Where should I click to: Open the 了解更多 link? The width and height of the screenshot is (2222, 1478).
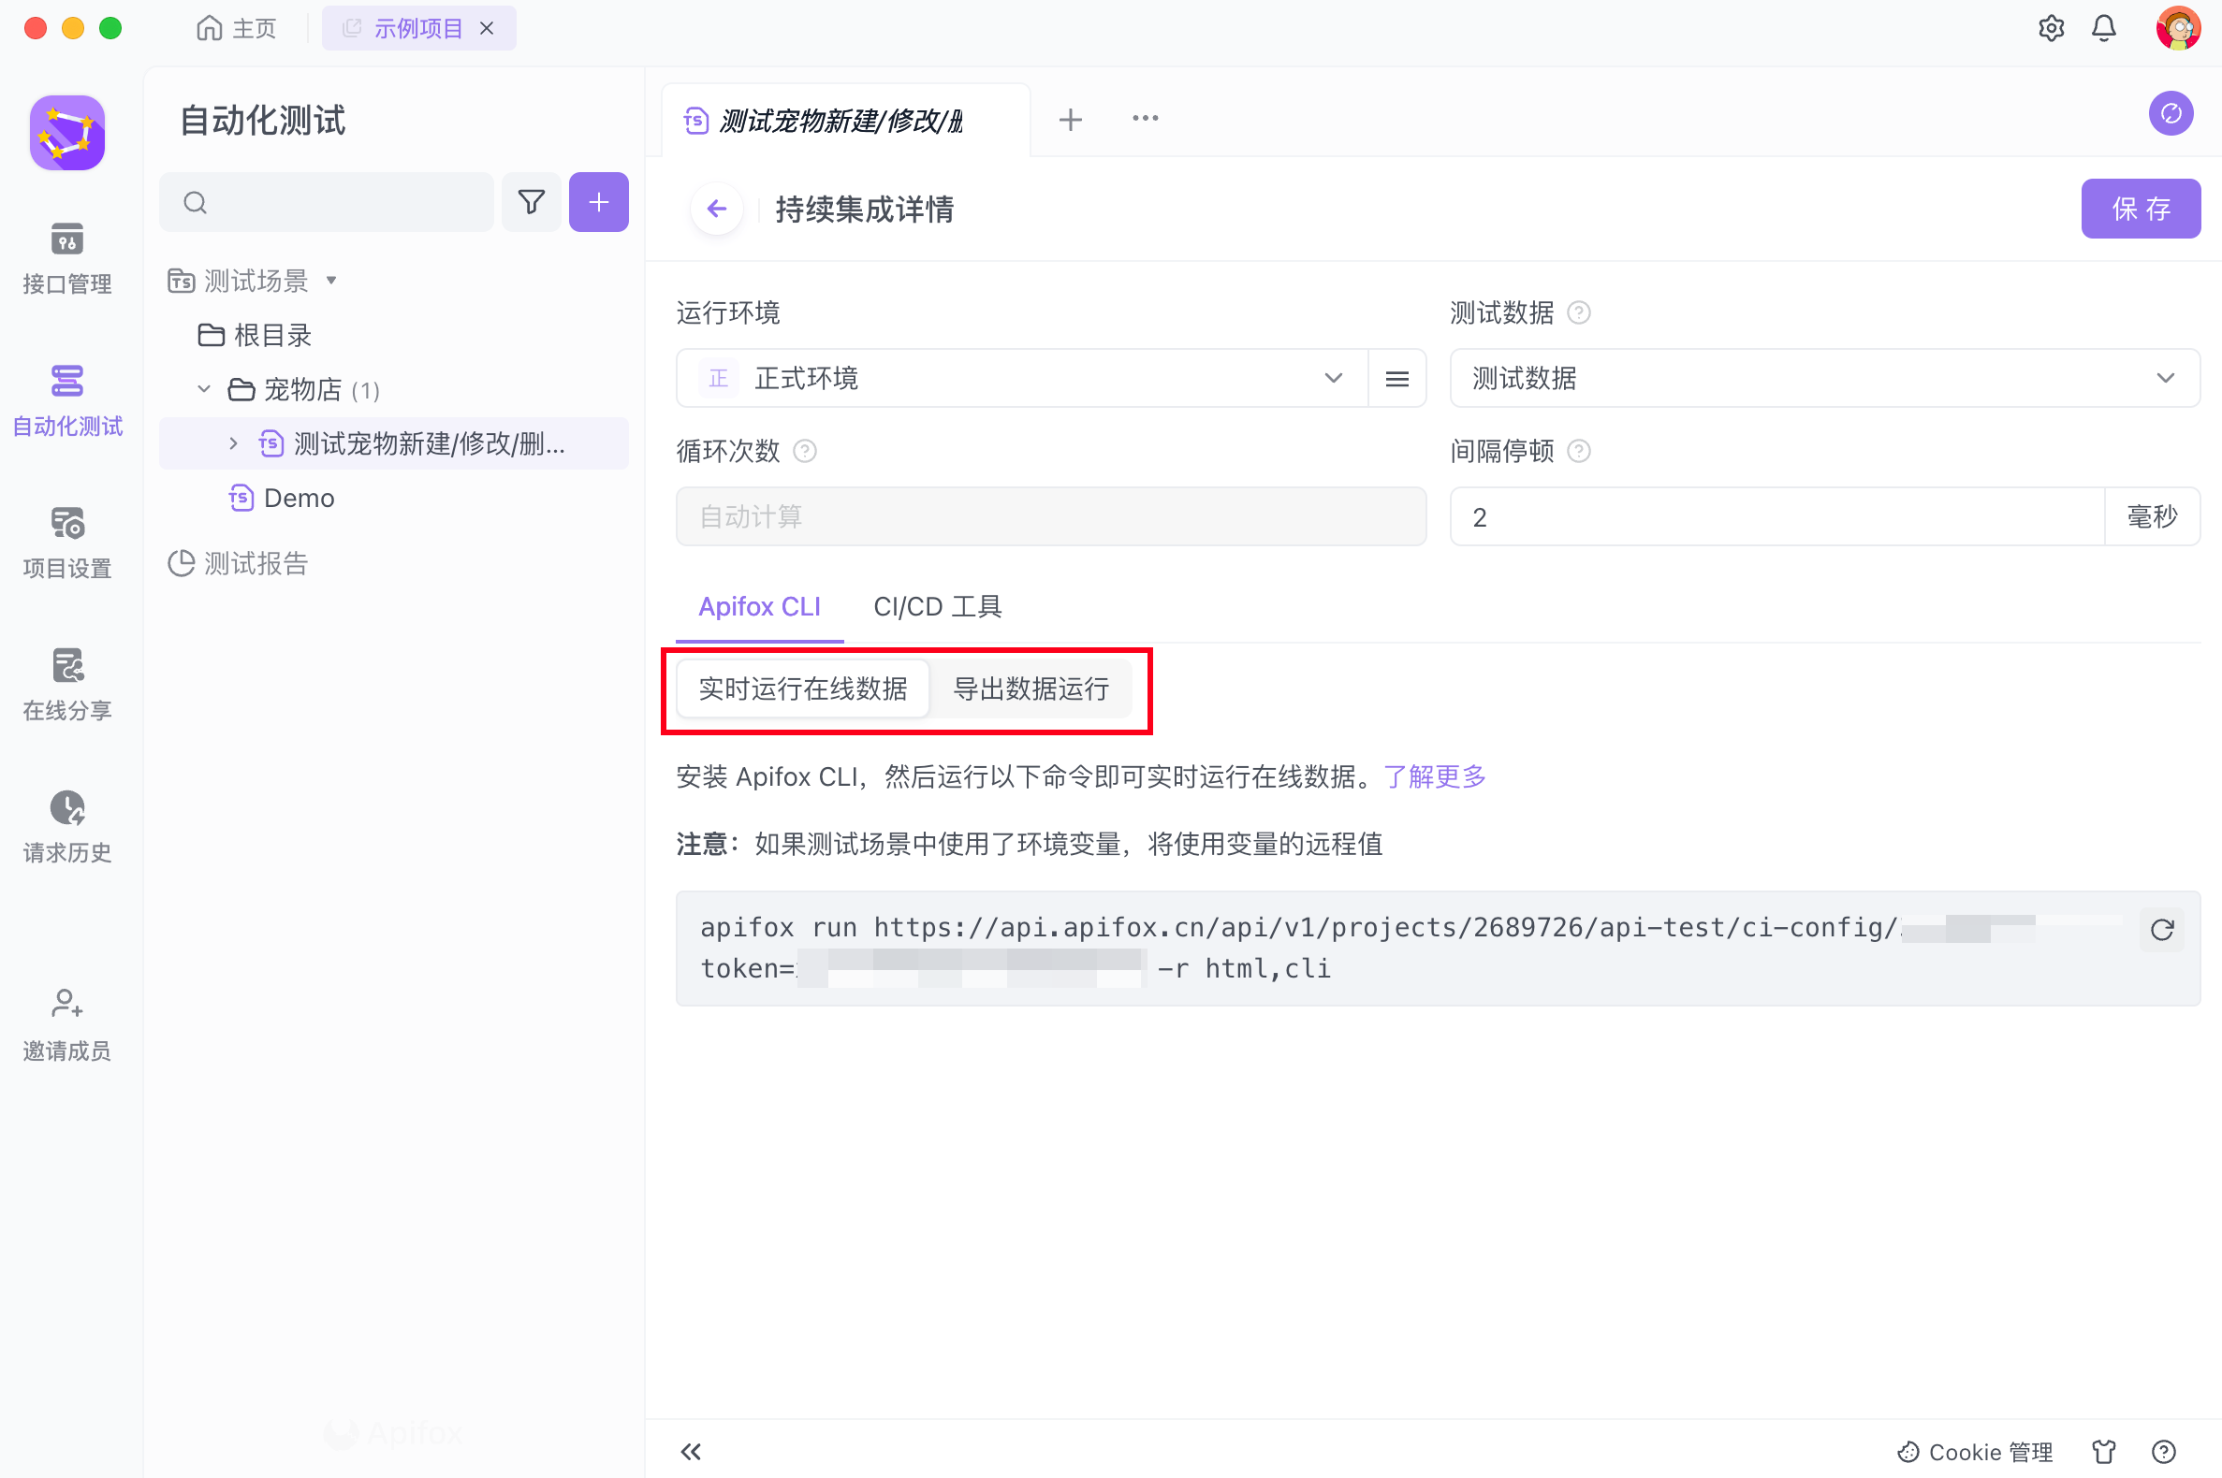tap(1434, 776)
